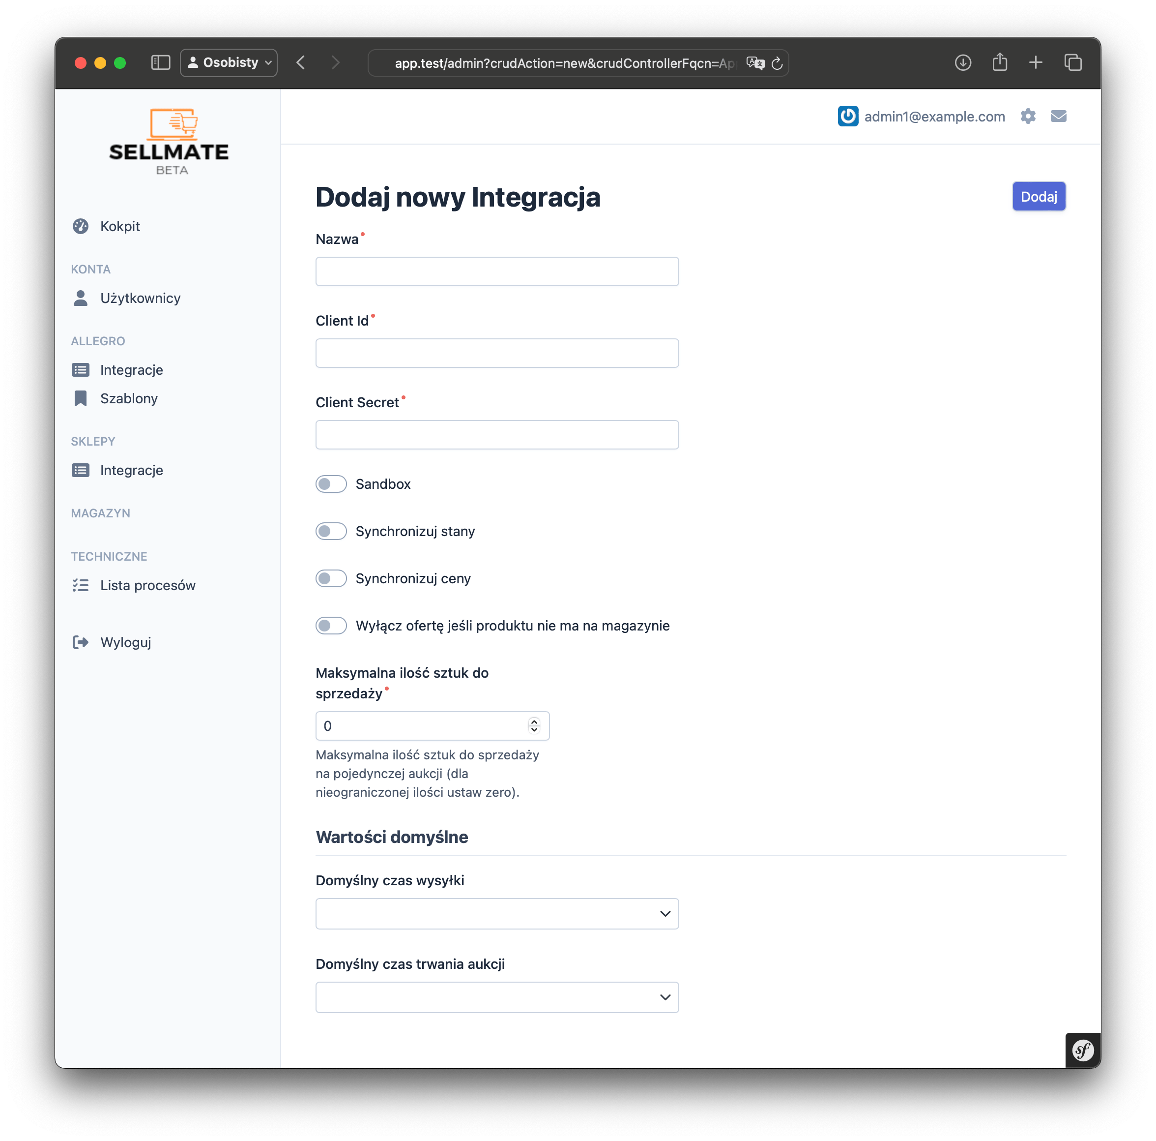Go back with Safari back arrow
The height and width of the screenshot is (1141, 1156).
pos(301,63)
